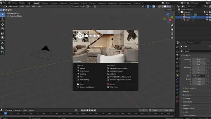Activate the Select Box tool

point(2,15)
